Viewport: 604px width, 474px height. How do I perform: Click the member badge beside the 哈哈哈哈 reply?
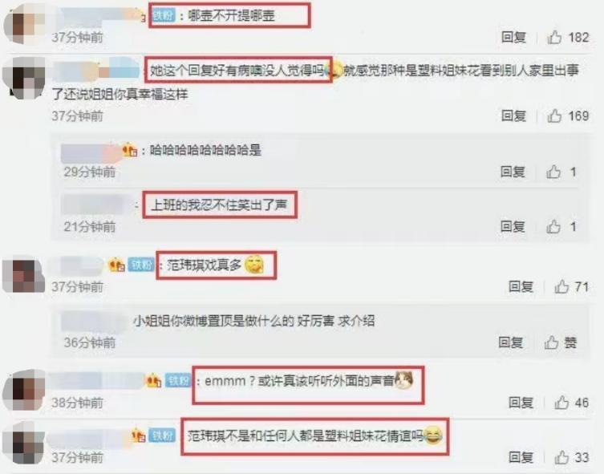coord(129,150)
